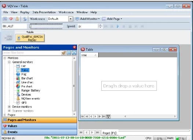Screen dimensions: 193x140
Task: Click the replay Play button
Action: point(118,26)
